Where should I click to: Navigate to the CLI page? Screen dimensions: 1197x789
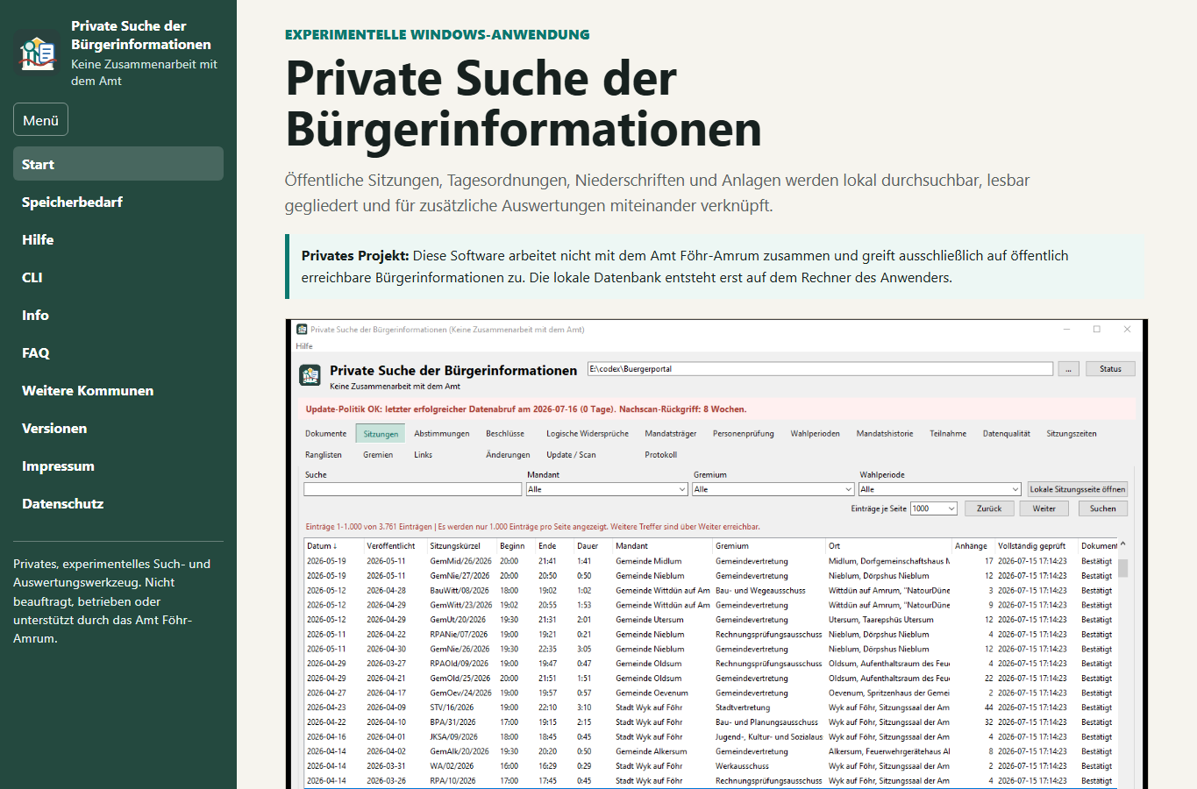click(118, 277)
